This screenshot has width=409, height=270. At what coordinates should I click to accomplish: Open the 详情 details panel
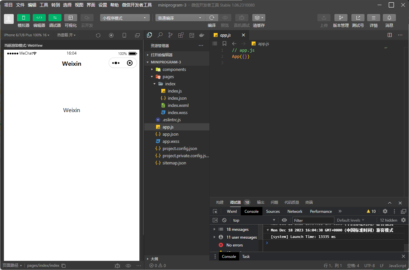pyautogui.click(x=374, y=18)
